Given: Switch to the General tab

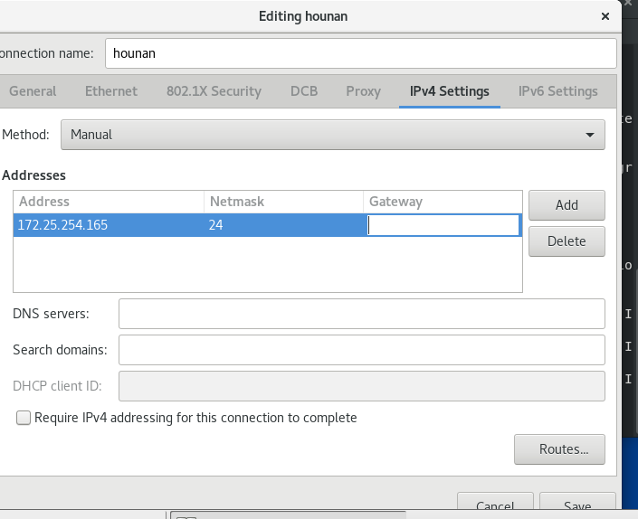Looking at the screenshot, I should point(33,91).
